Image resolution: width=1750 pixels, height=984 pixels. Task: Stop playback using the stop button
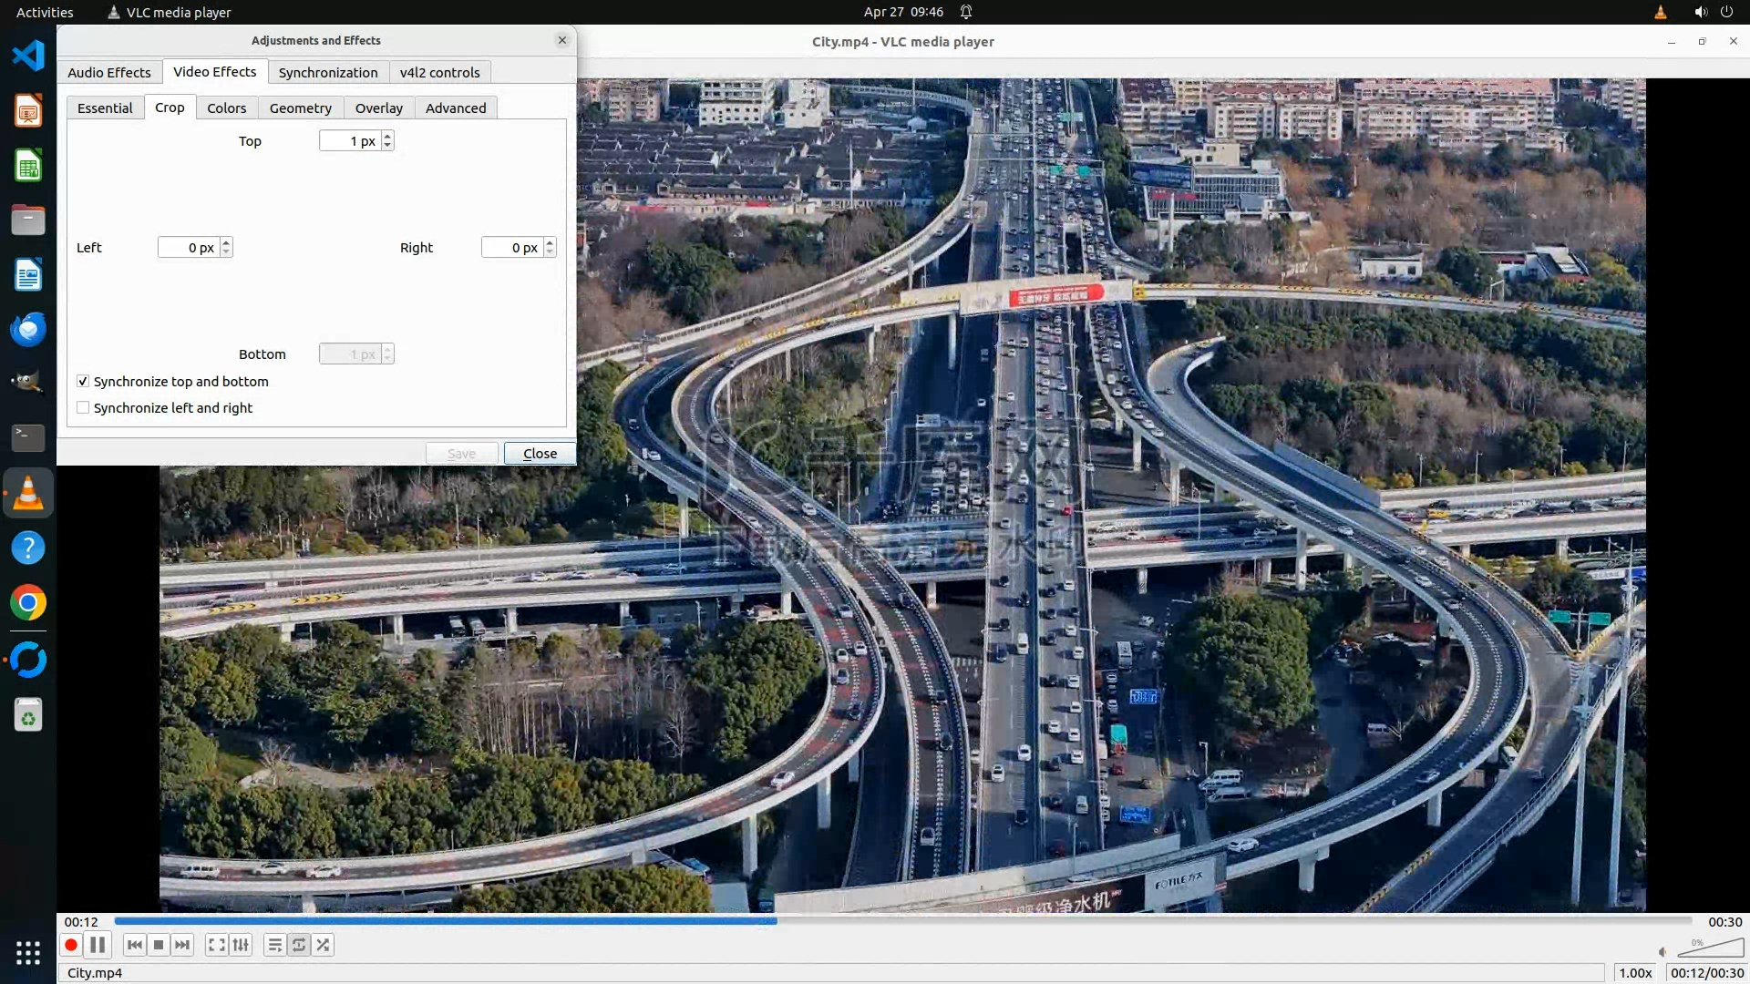pos(159,945)
